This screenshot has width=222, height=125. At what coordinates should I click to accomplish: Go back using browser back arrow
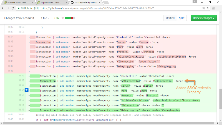coord(3,8)
